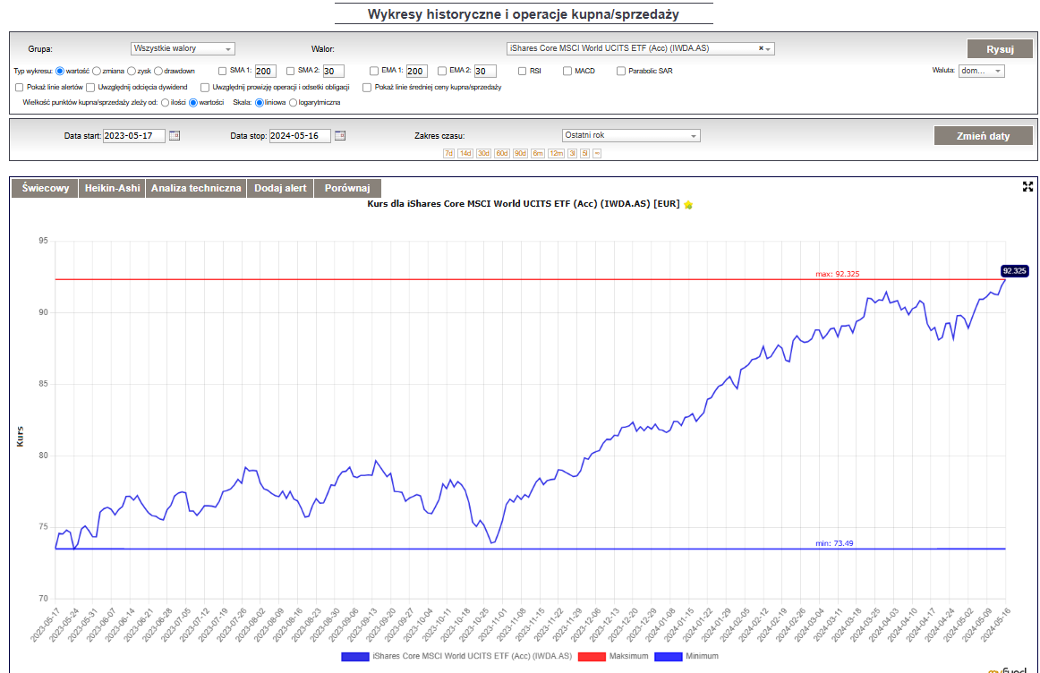Switch to Świecowy chart tab
The width and height of the screenshot is (1040, 673).
45,188
